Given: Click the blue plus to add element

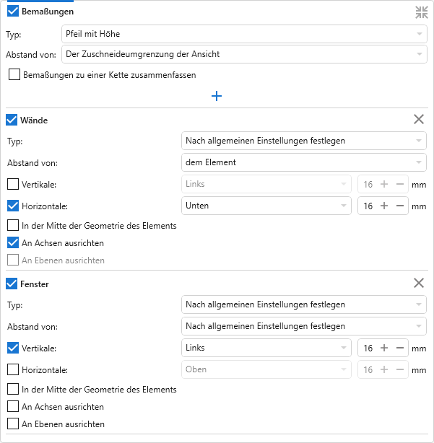Looking at the screenshot, I should coord(216,96).
